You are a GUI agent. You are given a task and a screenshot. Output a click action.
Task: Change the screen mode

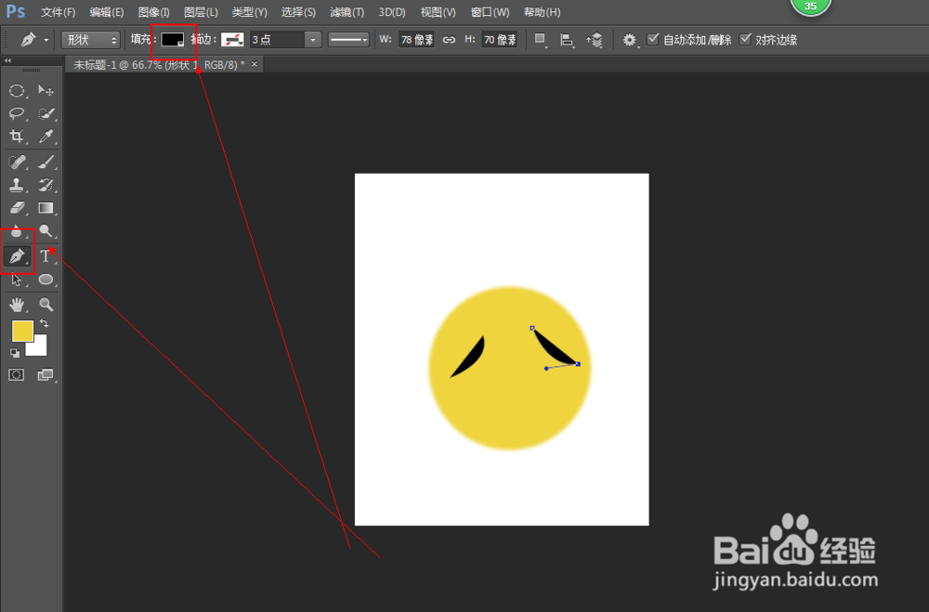(x=46, y=374)
